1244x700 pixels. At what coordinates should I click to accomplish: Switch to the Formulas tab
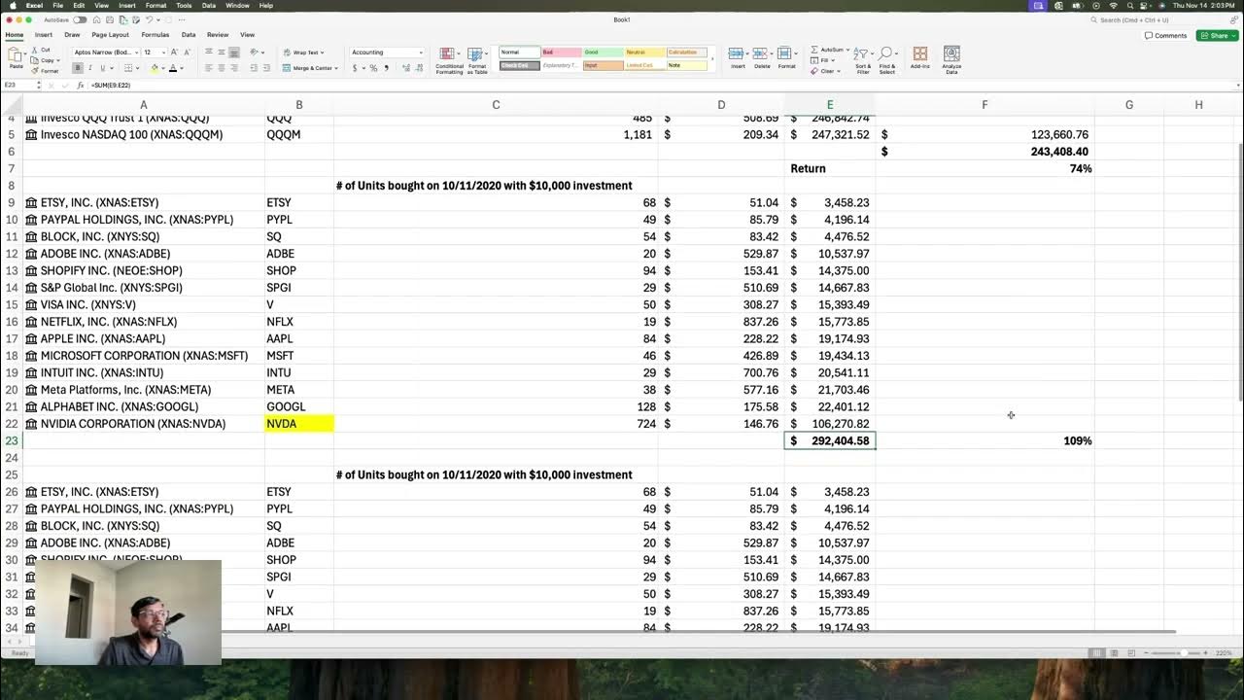click(155, 35)
